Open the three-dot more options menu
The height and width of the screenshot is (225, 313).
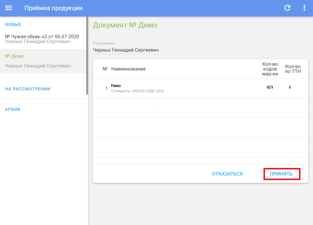point(304,8)
